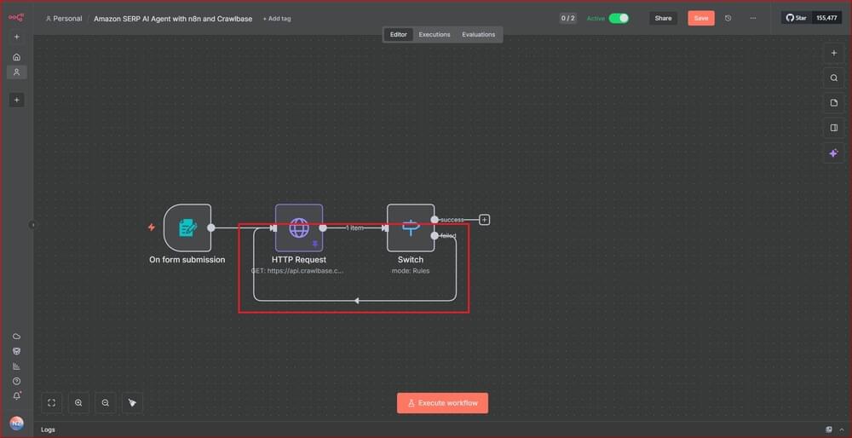Switch to the Evaluations tab

pyautogui.click(x=478, y=35)
